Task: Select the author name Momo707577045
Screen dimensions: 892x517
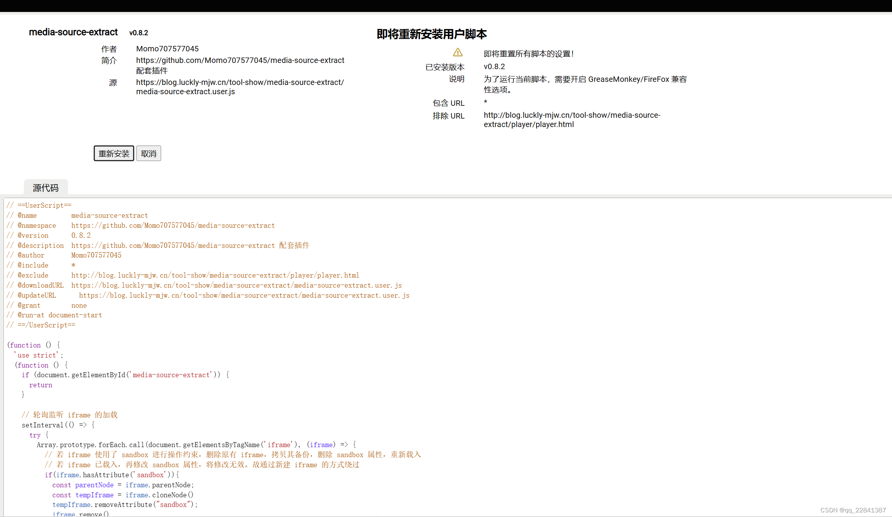Action: point(167,49)
